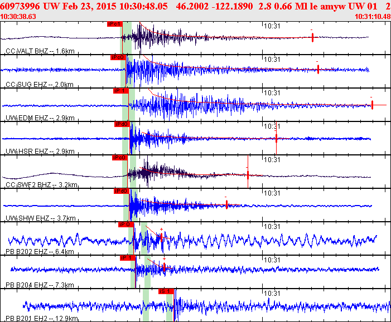
Task: Click the CC SWF2 BHZ -- 3.2km label
Action: (x=41, y=185)
